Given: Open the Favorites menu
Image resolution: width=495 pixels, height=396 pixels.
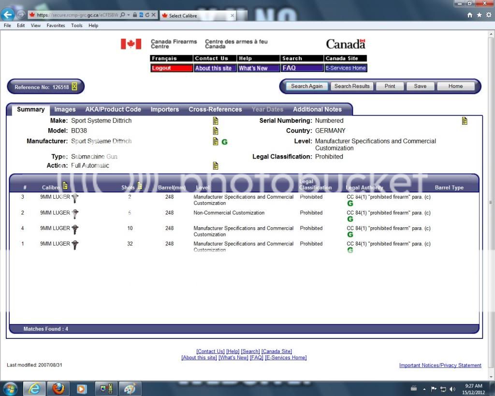Looking at the screenshot, I should 55,26.
